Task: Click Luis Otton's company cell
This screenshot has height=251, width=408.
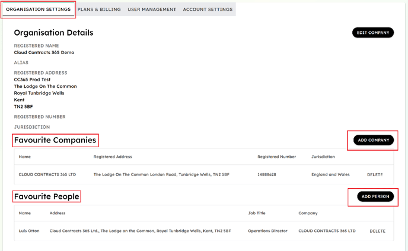Action: click(x=327, y=231)
